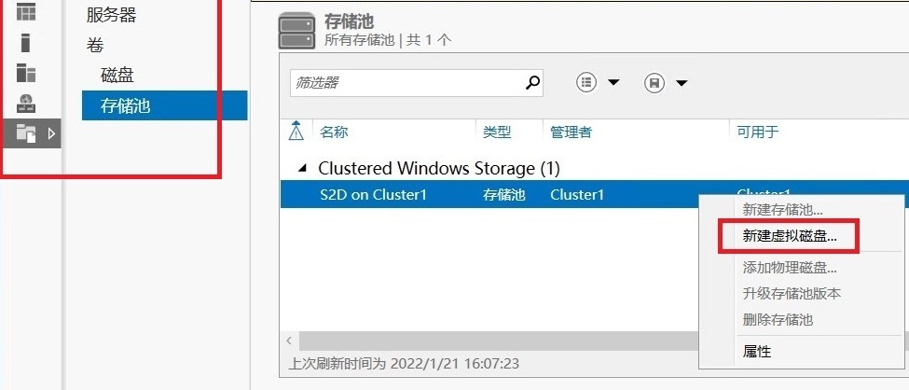
Task: Open dropdown arrow beside save query icon
Action: pyautogui.click(x=682, y=83)
